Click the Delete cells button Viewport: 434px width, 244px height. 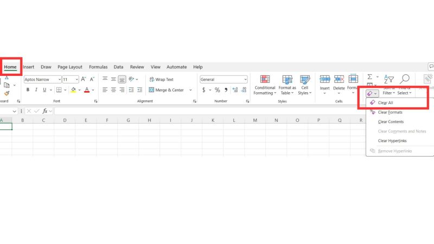click(339, 85)
